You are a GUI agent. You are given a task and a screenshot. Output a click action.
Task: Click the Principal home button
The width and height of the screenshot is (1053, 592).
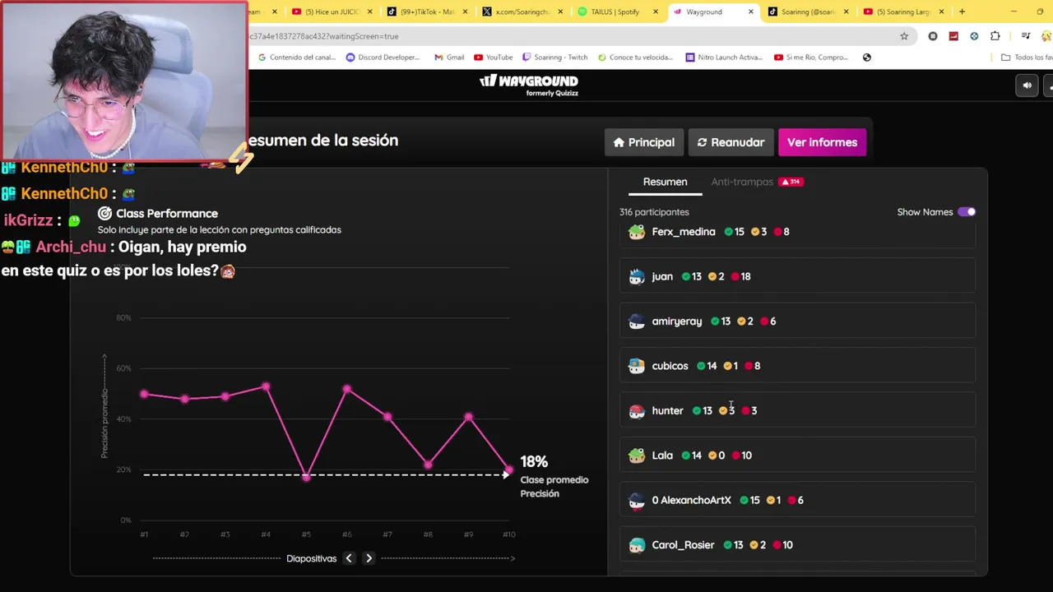643,142
